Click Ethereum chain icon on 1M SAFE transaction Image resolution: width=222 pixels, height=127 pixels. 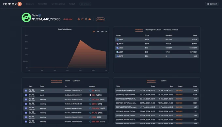[x=26, y=91]
